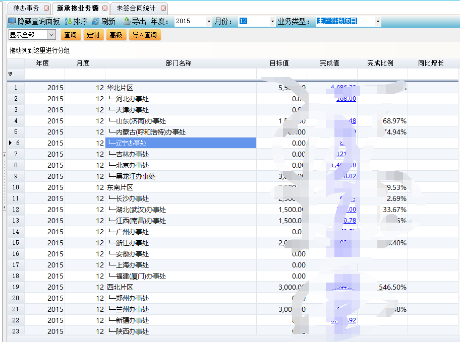This screenshot has height=342, width=460.
Task: Click the 完成值 link for 河北办事处
Action: 346,99
